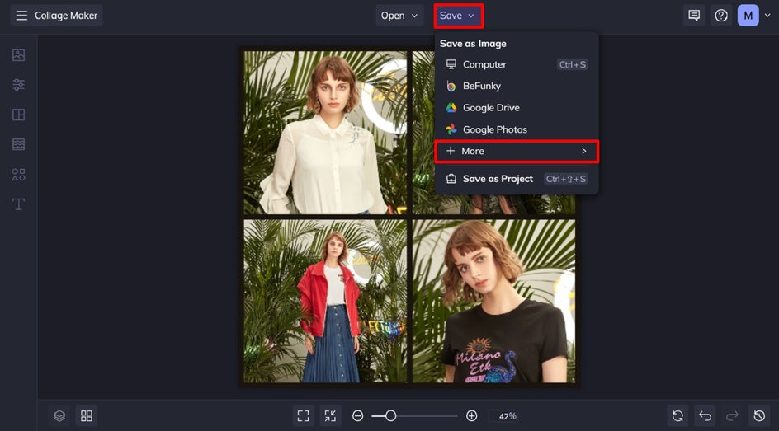Screen dimensions: 779x431
Task: Save image to Google Photos
Action: [517, 129]
